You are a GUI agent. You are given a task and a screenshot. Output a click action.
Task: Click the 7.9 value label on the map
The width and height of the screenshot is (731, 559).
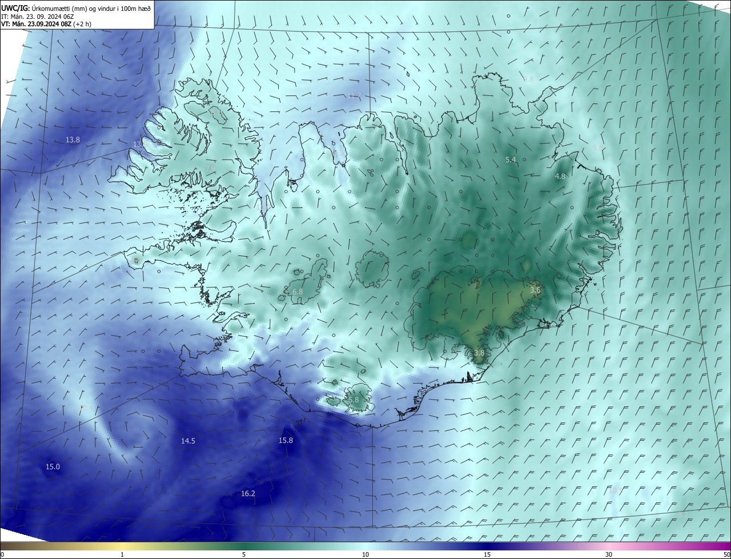pos(210,168)
